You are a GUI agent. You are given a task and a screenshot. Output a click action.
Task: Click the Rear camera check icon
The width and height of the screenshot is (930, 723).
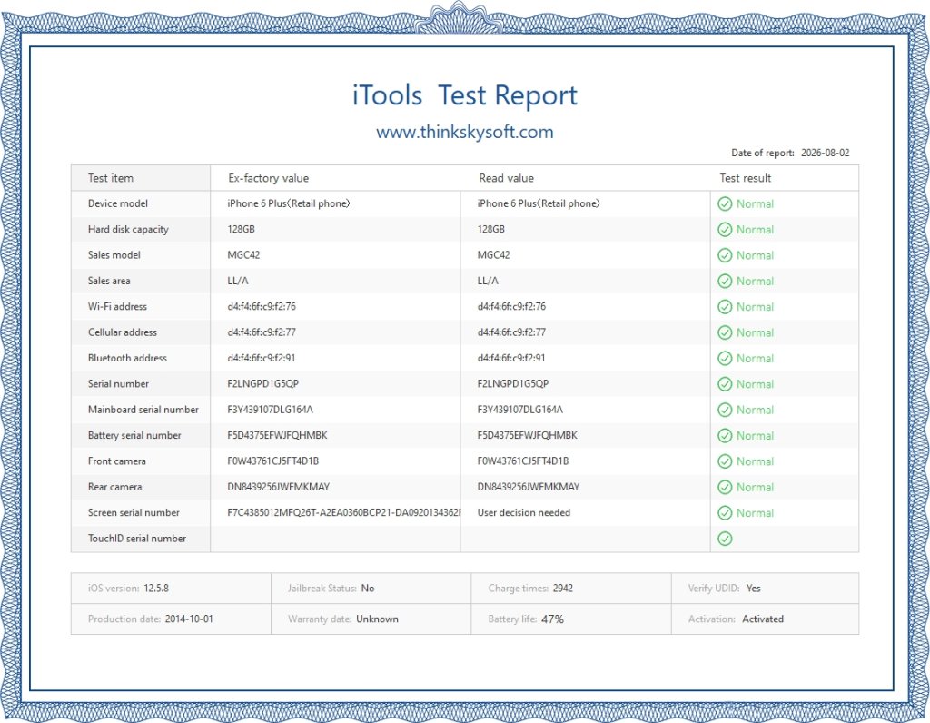click(x=725, y=487)
